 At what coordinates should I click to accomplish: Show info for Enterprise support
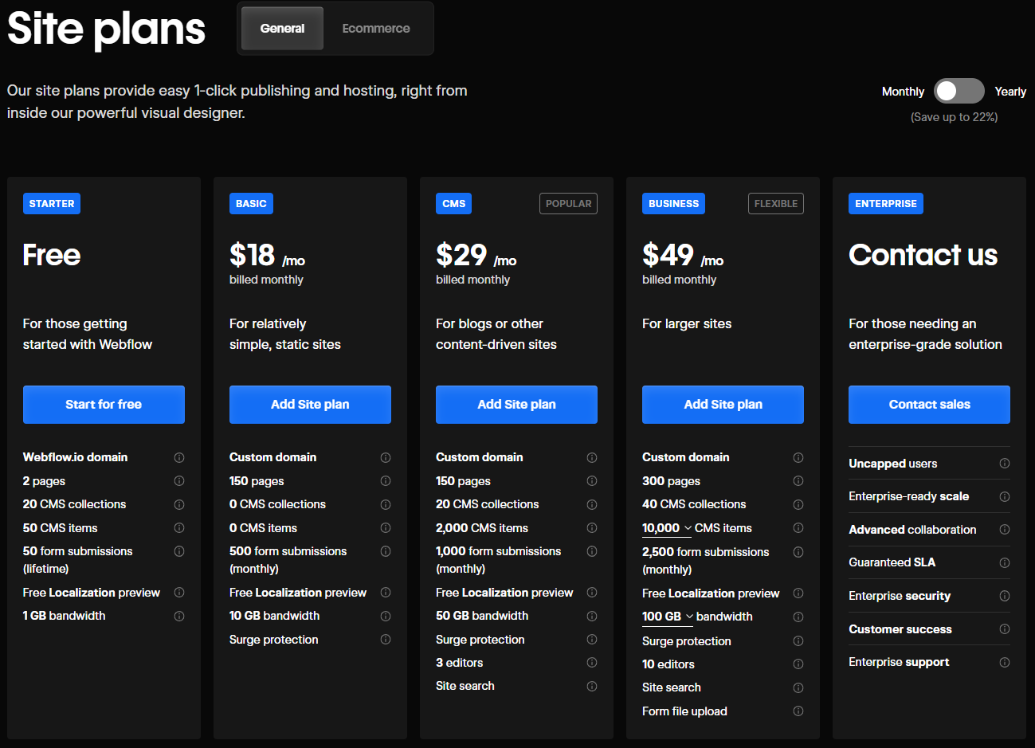pyautogui.click(x=1005, y=662)
